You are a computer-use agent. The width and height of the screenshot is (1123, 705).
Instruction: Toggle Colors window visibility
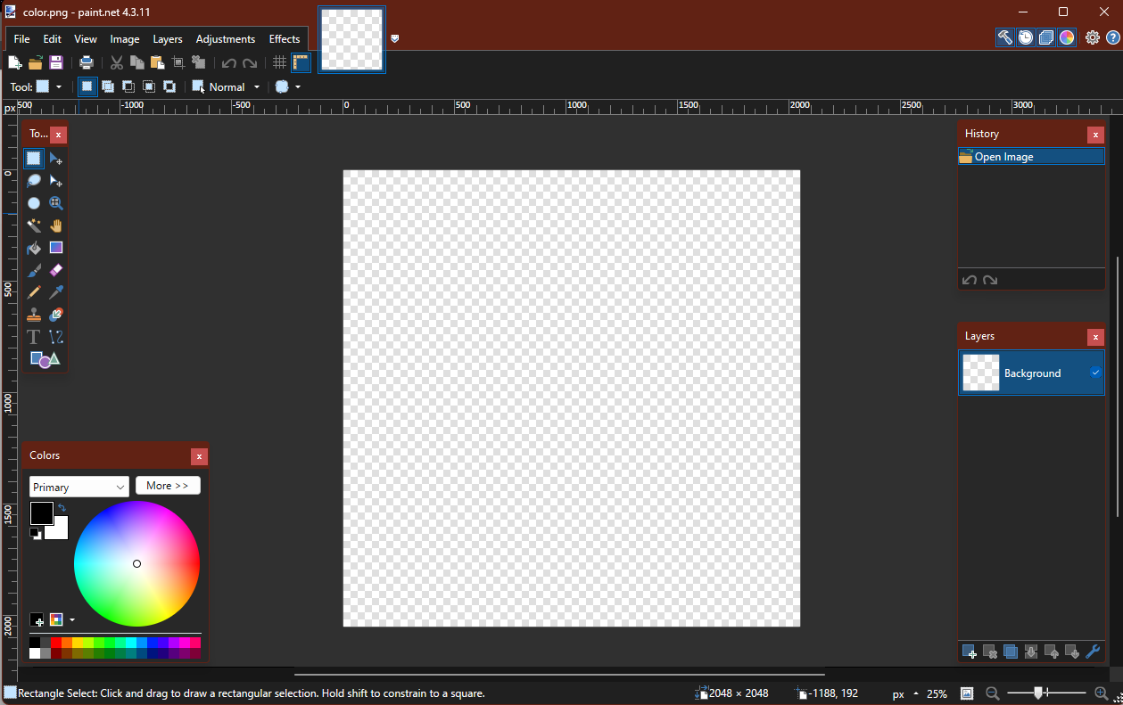(x=1067, y=37)
